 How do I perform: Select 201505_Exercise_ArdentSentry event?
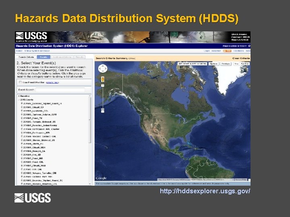[40, 125]
